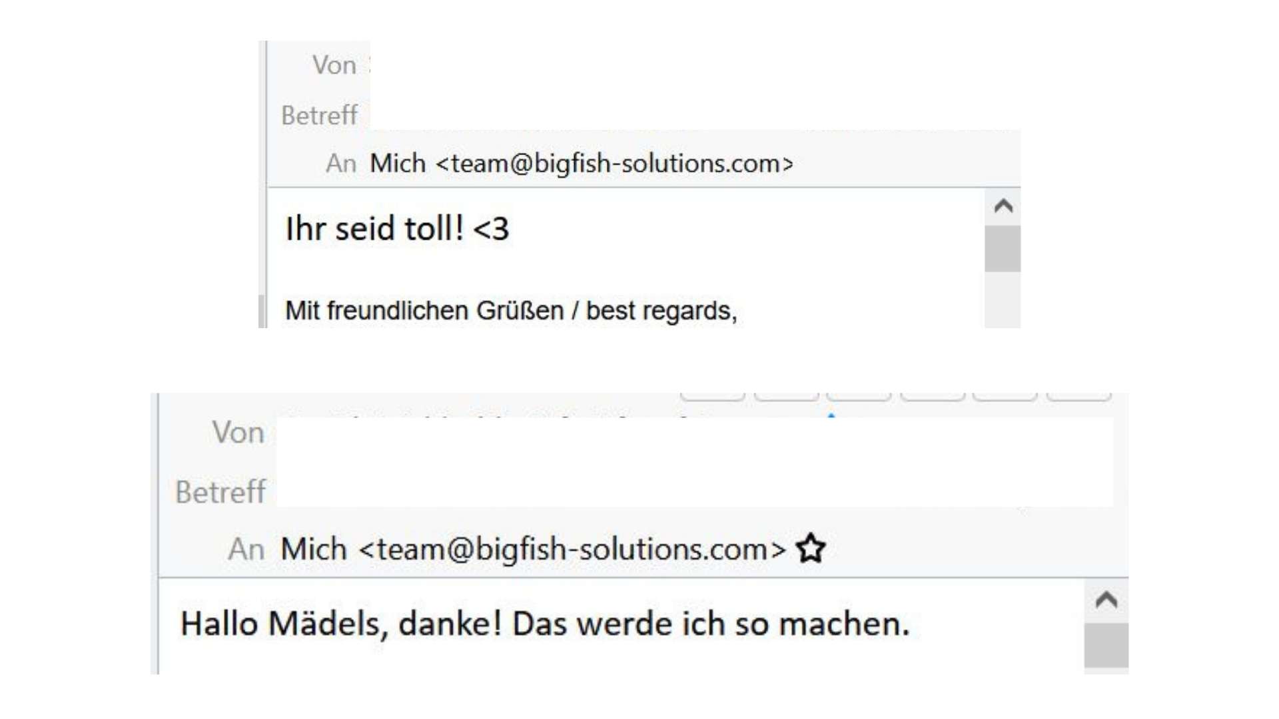Click scroll-up arrow beside 'Ihr seid toll!' message

[1003, 206]
